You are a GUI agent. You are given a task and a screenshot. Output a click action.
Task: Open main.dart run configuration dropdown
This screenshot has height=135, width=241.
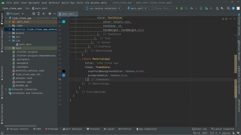pos(137,8)
